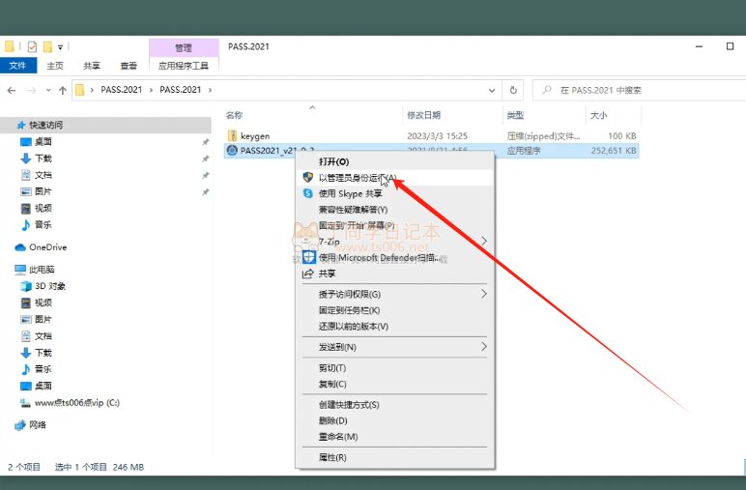Click the 100 KB size cell
Image resolution: width=746 pixels, height=490 pixels.
pyautogui.click(x=621, y=136)
